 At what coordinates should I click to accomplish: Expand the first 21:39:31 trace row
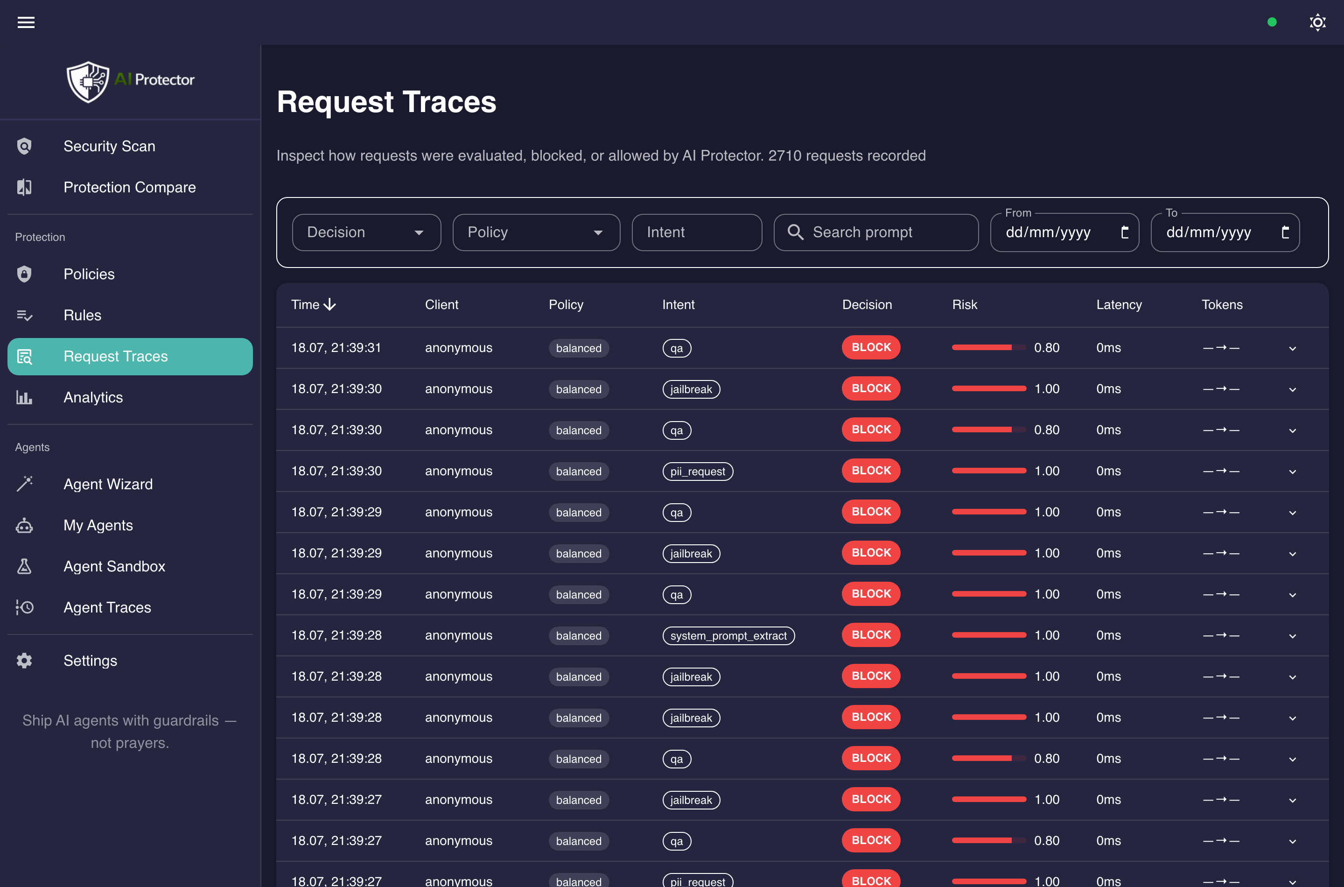click(x=1293, y=348)
